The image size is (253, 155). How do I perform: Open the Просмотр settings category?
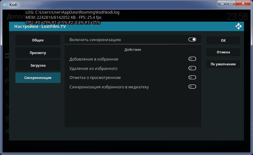(38, 53)
